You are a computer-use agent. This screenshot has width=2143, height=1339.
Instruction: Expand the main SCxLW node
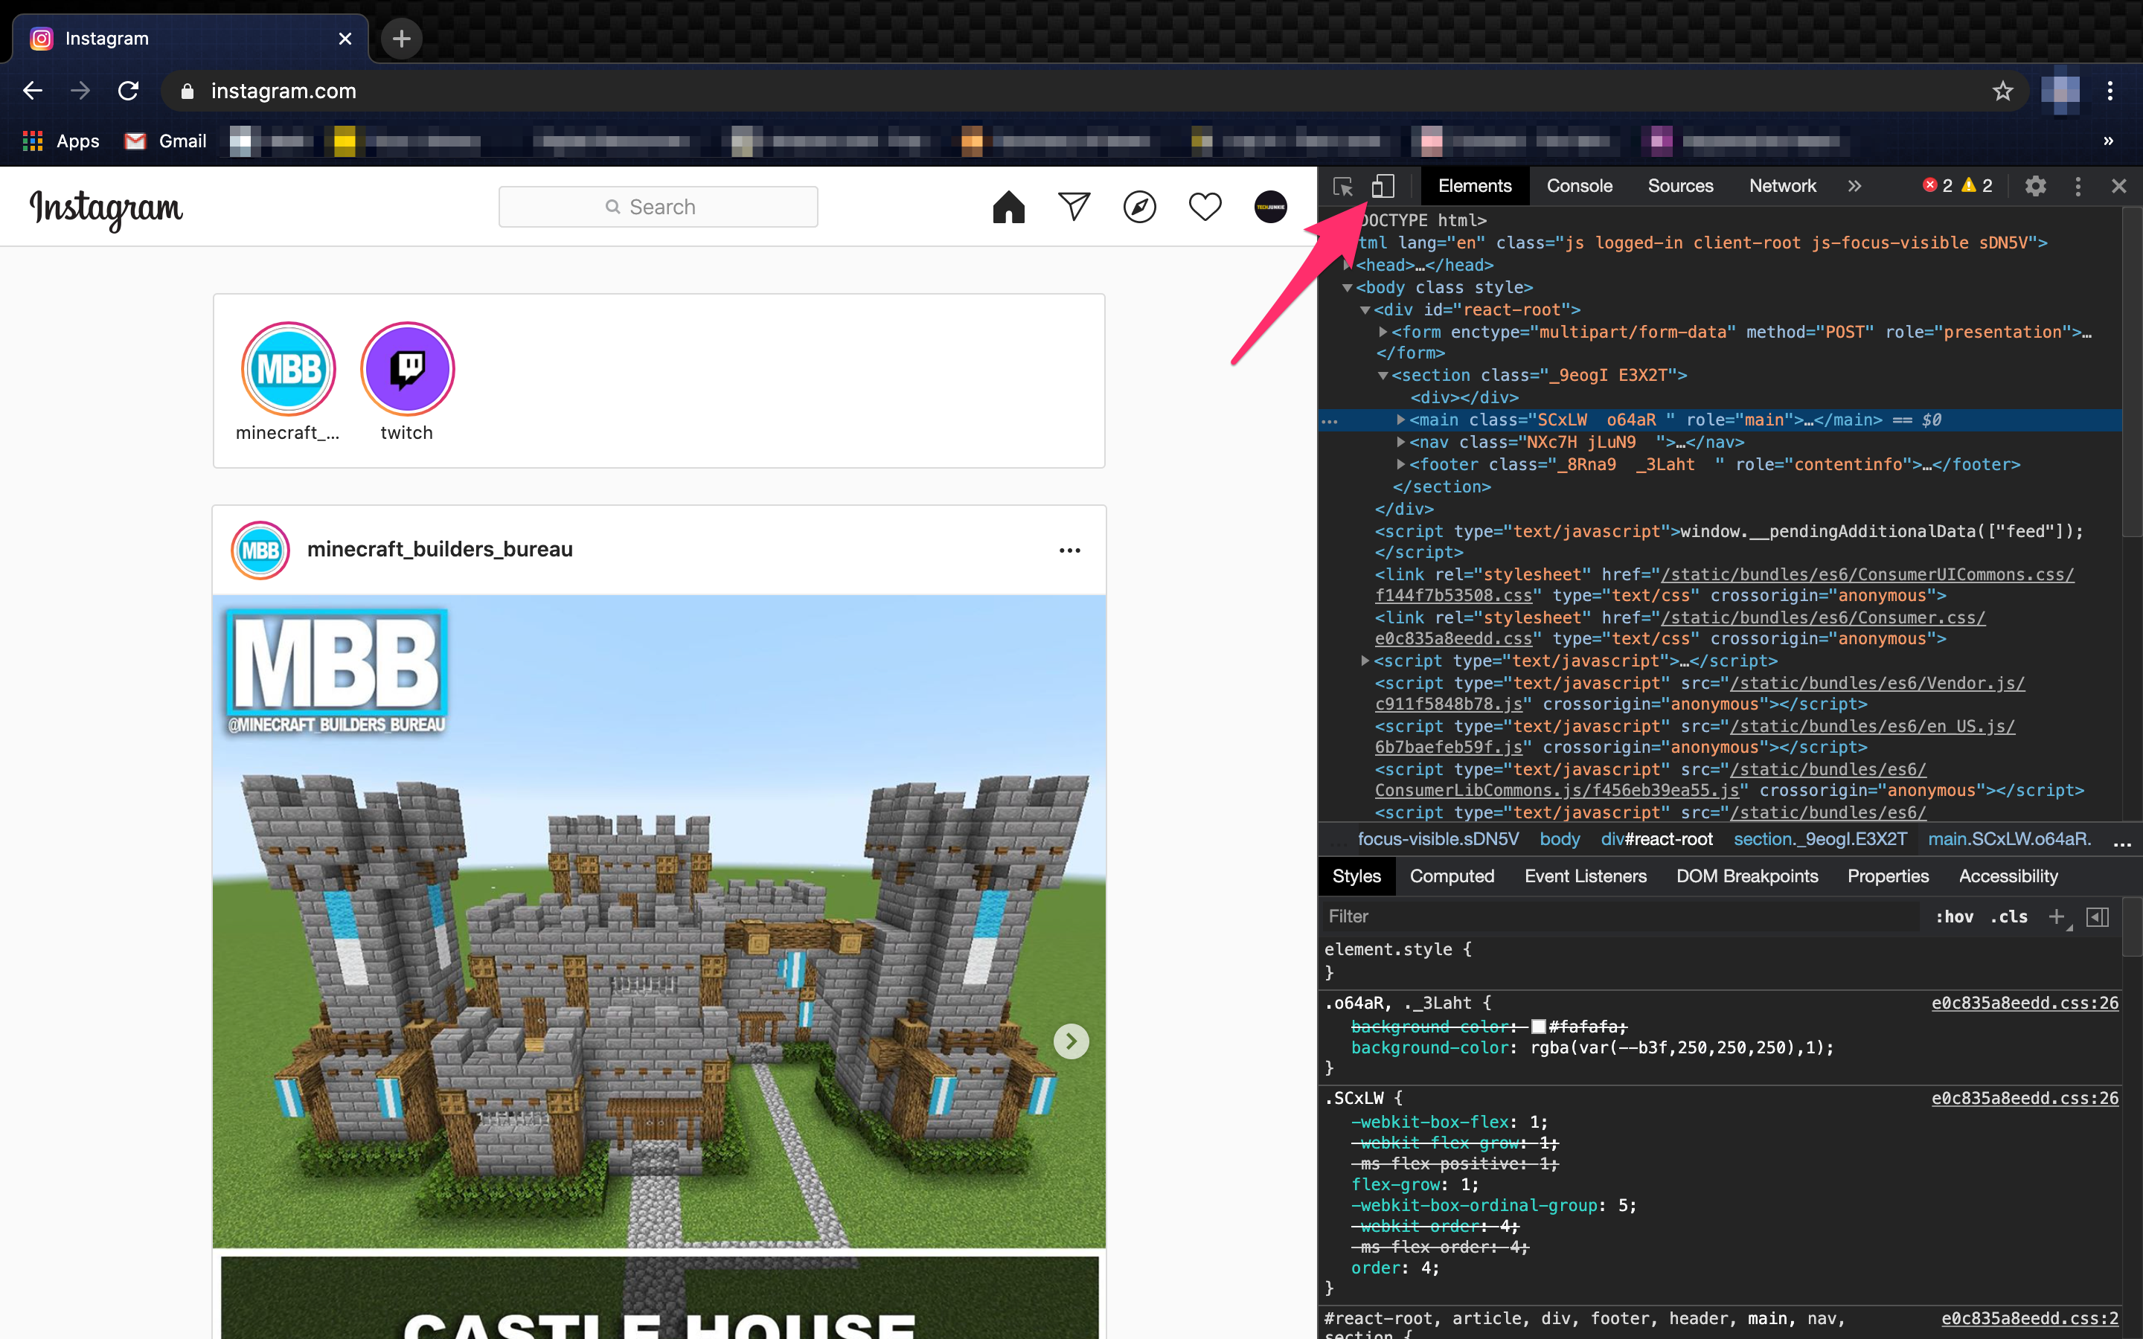coord(1401,420)
